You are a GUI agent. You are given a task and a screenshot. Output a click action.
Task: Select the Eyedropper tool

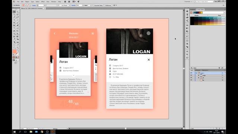[14, 39]
